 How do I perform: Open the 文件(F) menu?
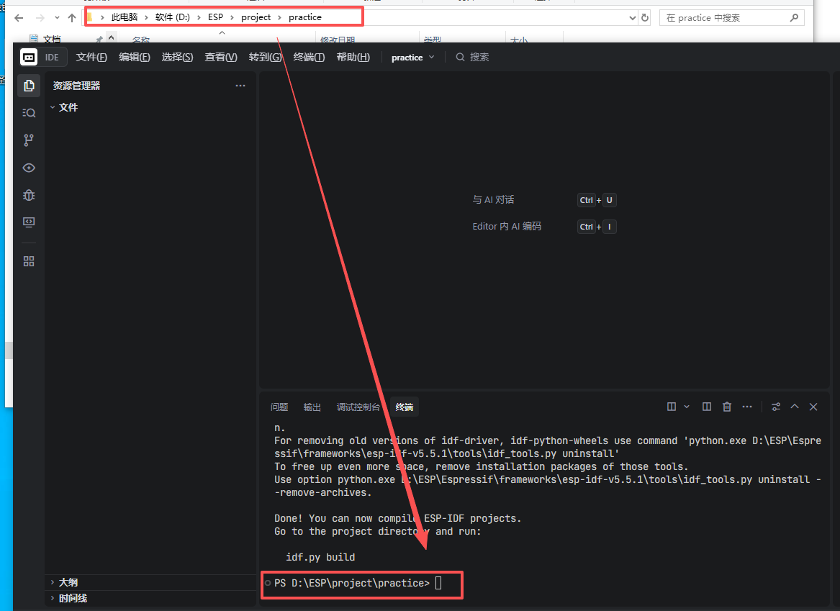(91, 58)
